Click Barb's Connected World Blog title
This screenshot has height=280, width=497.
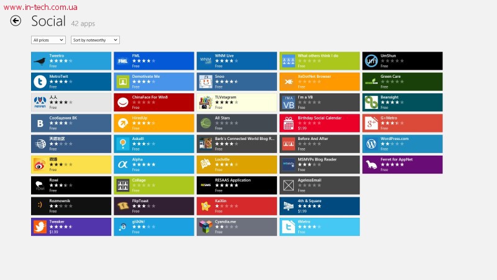click(x=244, y=138)
